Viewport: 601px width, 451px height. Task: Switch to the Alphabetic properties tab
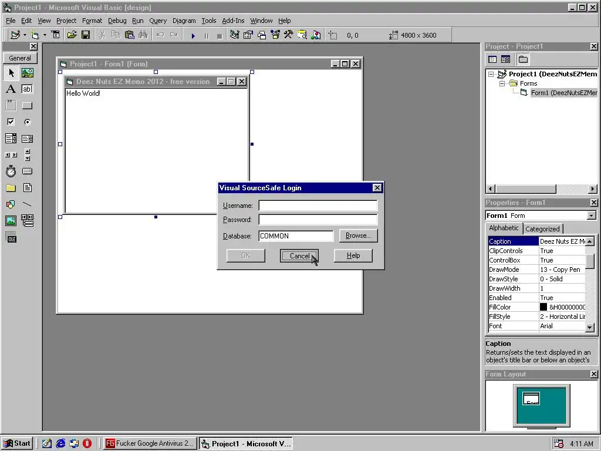point(504,228)
